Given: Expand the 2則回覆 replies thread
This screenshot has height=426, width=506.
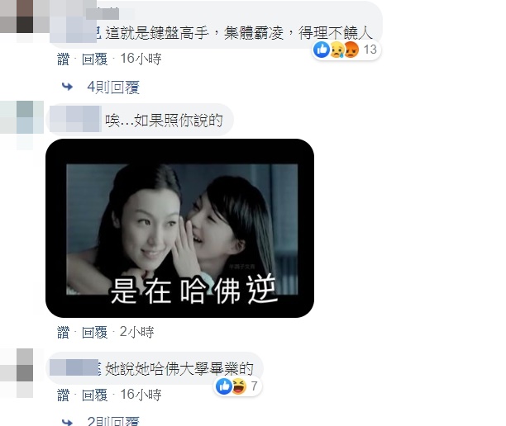Looking at the screenshot, I should (x=113, y=421).
